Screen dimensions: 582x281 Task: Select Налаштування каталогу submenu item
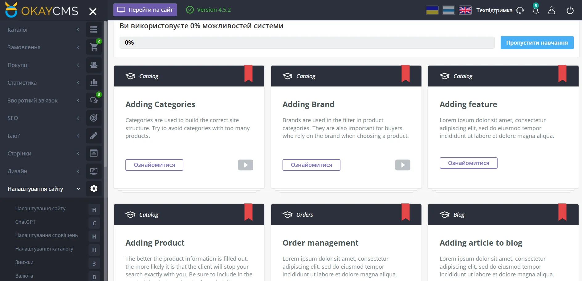44,249
